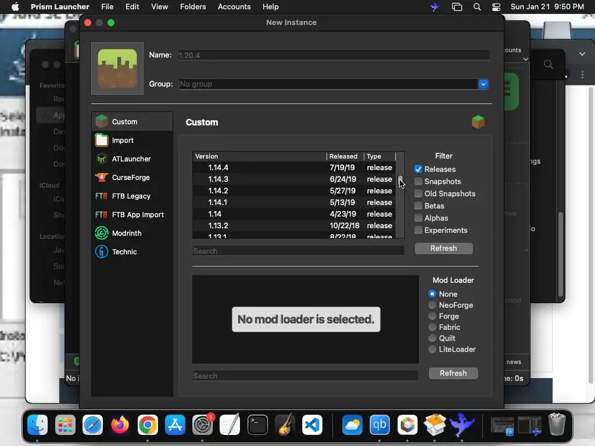The height and width of the screenshot is (446, 595).
Task: Sort by the Released column header
Action: click(345, 156)
